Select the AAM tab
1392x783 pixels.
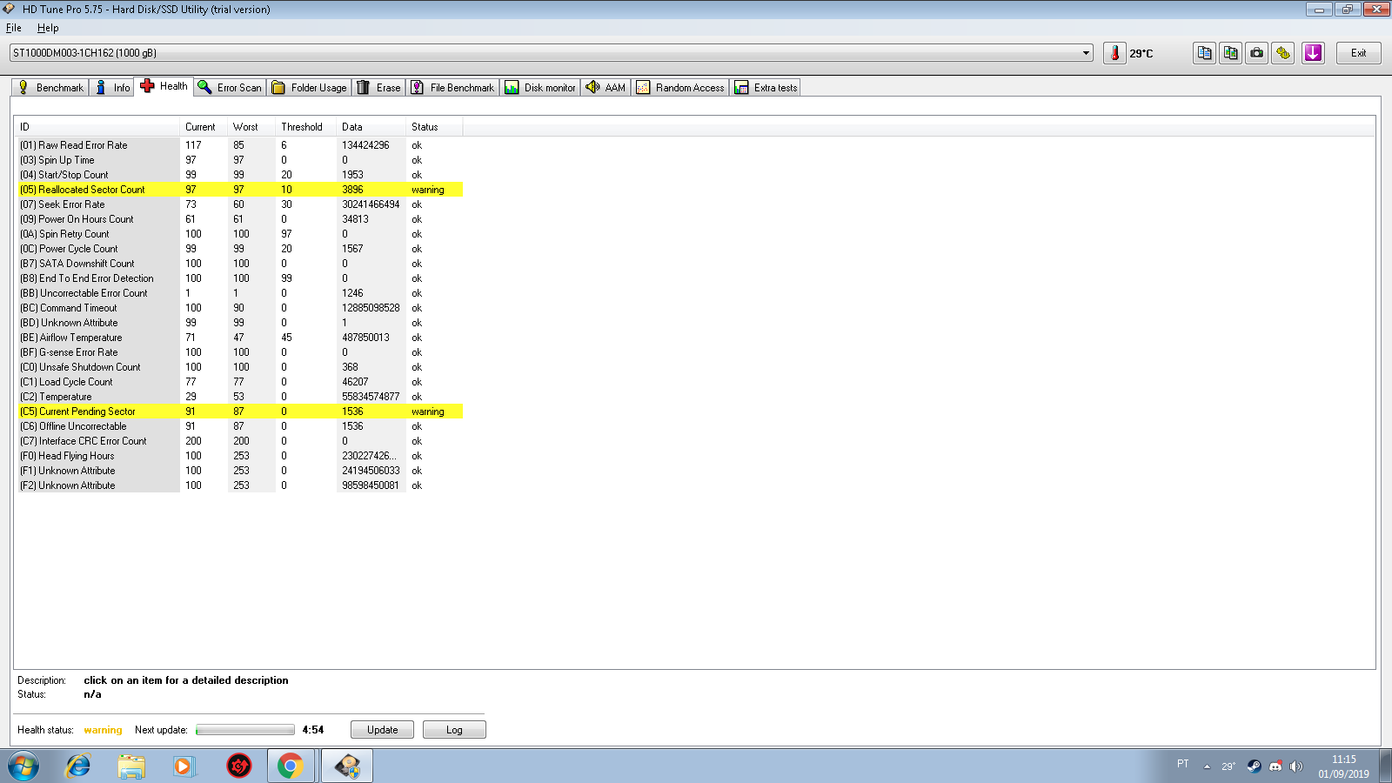pos(606,87)
